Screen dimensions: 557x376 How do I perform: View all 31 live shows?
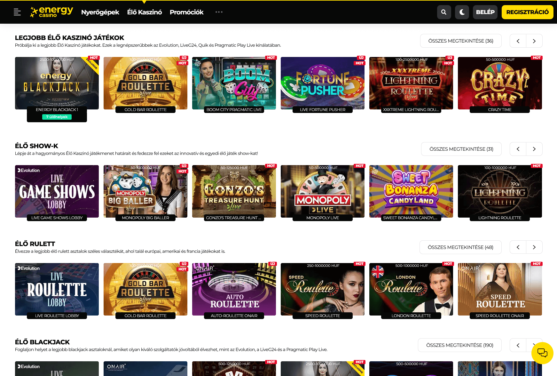pos(461,149)
